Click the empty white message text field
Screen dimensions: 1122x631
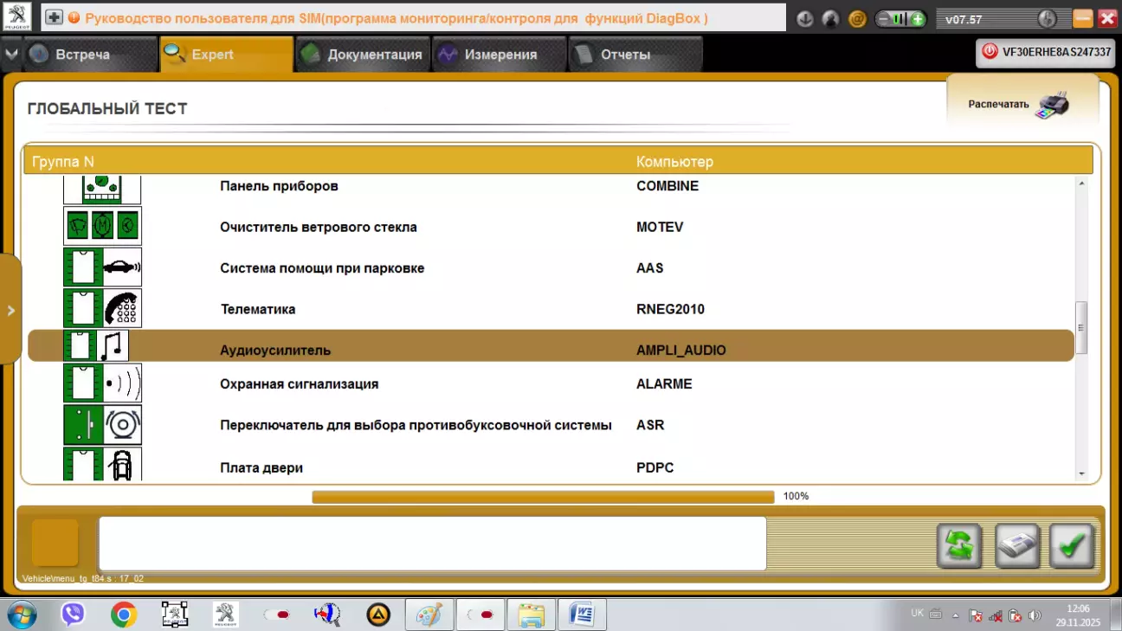pos(432,544)
